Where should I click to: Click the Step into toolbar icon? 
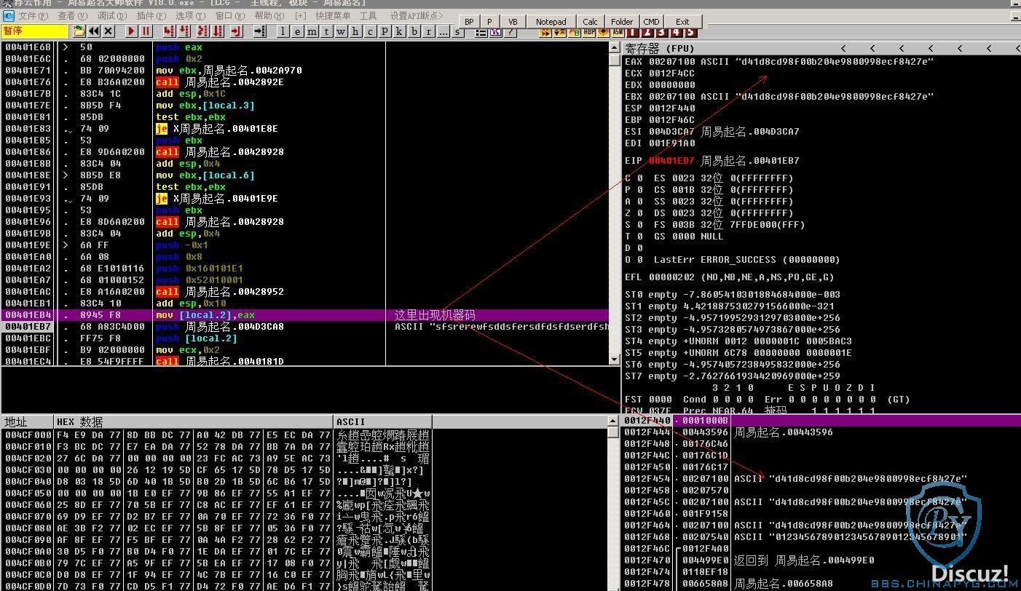(x=169, y=31)
